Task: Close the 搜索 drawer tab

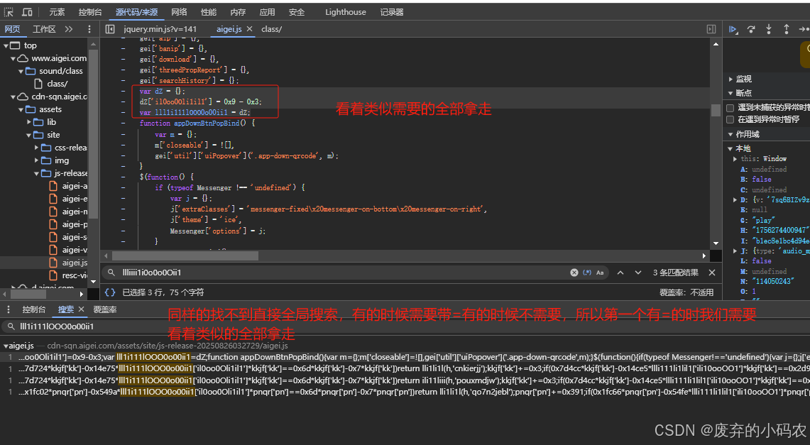Action: pyautogui.click(x=81, y=309)
